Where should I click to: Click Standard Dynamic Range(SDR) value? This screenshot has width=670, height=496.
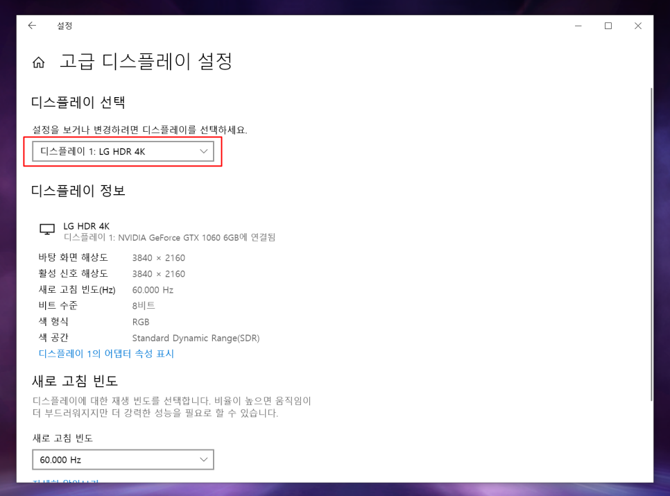[196, 338]
